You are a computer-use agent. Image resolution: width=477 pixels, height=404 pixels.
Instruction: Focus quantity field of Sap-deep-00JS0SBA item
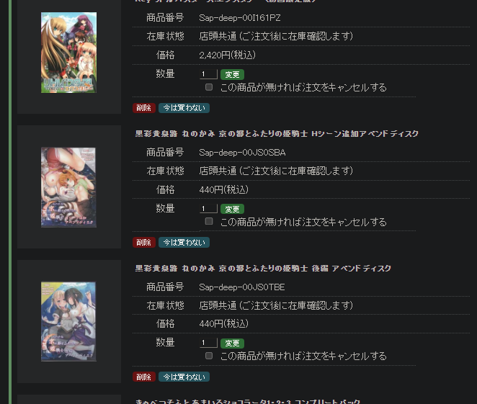(208, 209)
